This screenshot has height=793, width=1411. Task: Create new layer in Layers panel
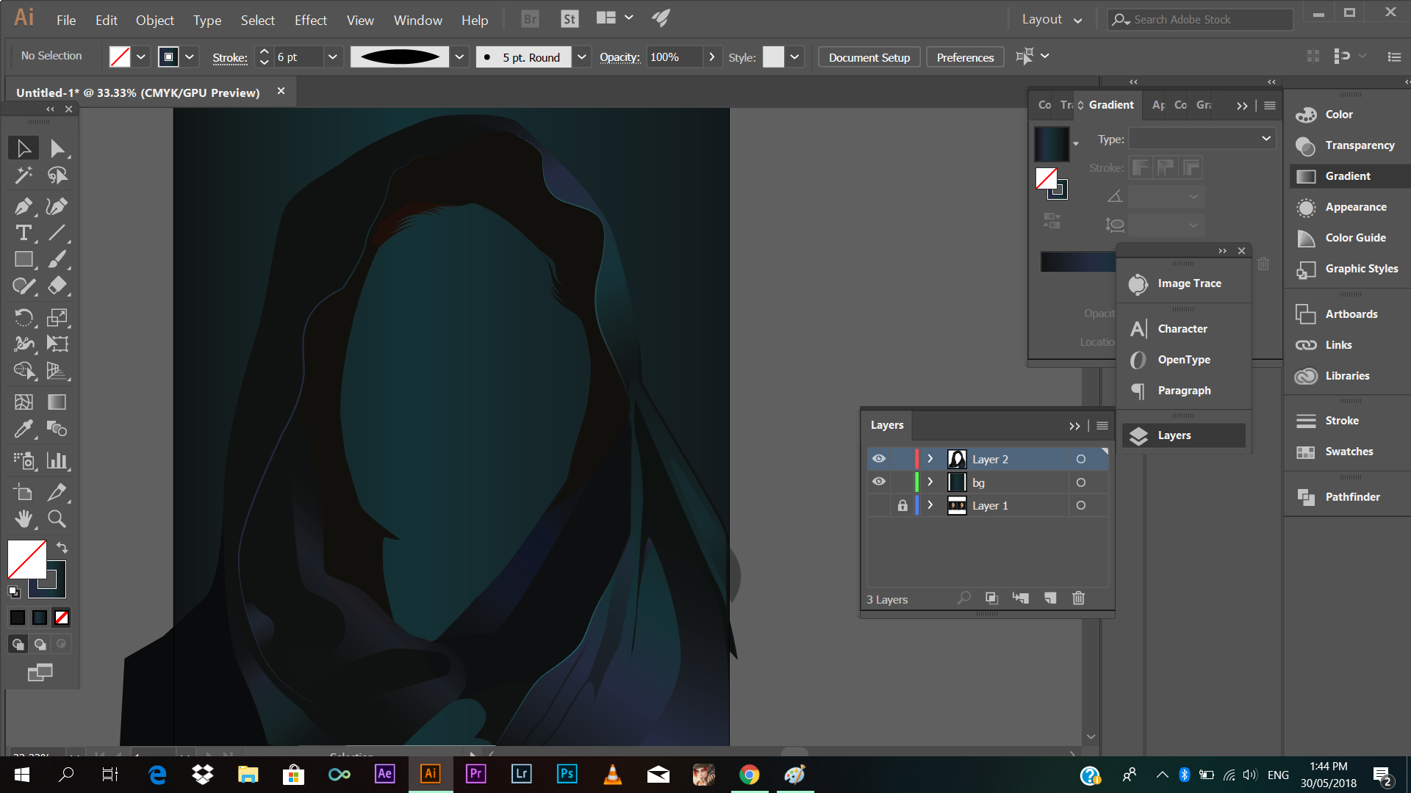point(1049,598)
